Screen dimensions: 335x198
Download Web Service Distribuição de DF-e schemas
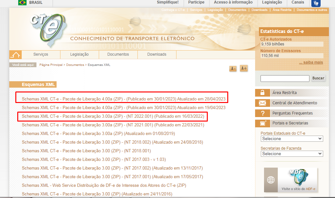pos(104,186)
